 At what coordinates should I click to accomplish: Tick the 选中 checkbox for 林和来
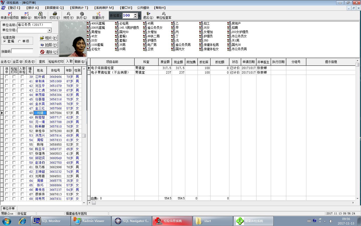click(x=7, y=81)
